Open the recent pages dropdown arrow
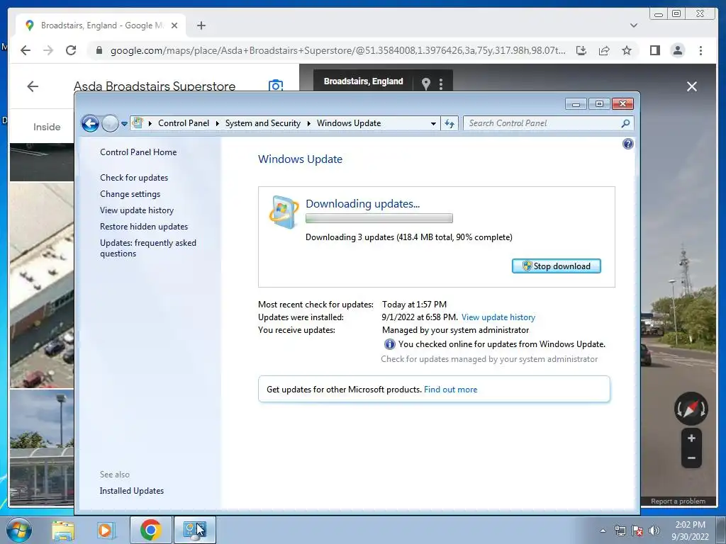726x544 pixels. point(124,123)
